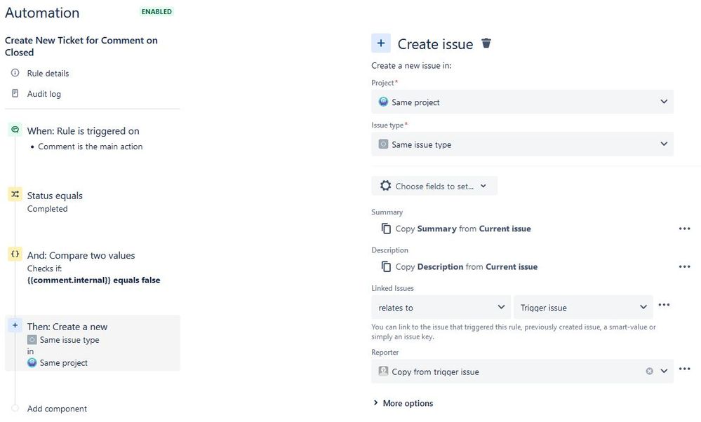Select the Then: Create a new action step
701x422 pixels.
(93, 343)
